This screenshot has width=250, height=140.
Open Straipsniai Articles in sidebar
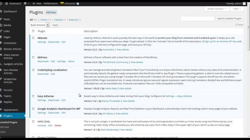(x=10, y=80)
